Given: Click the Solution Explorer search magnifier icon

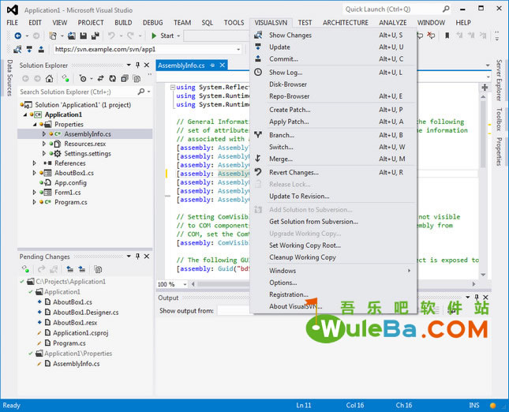Looking at the screenshot, I should pos(141,92).
